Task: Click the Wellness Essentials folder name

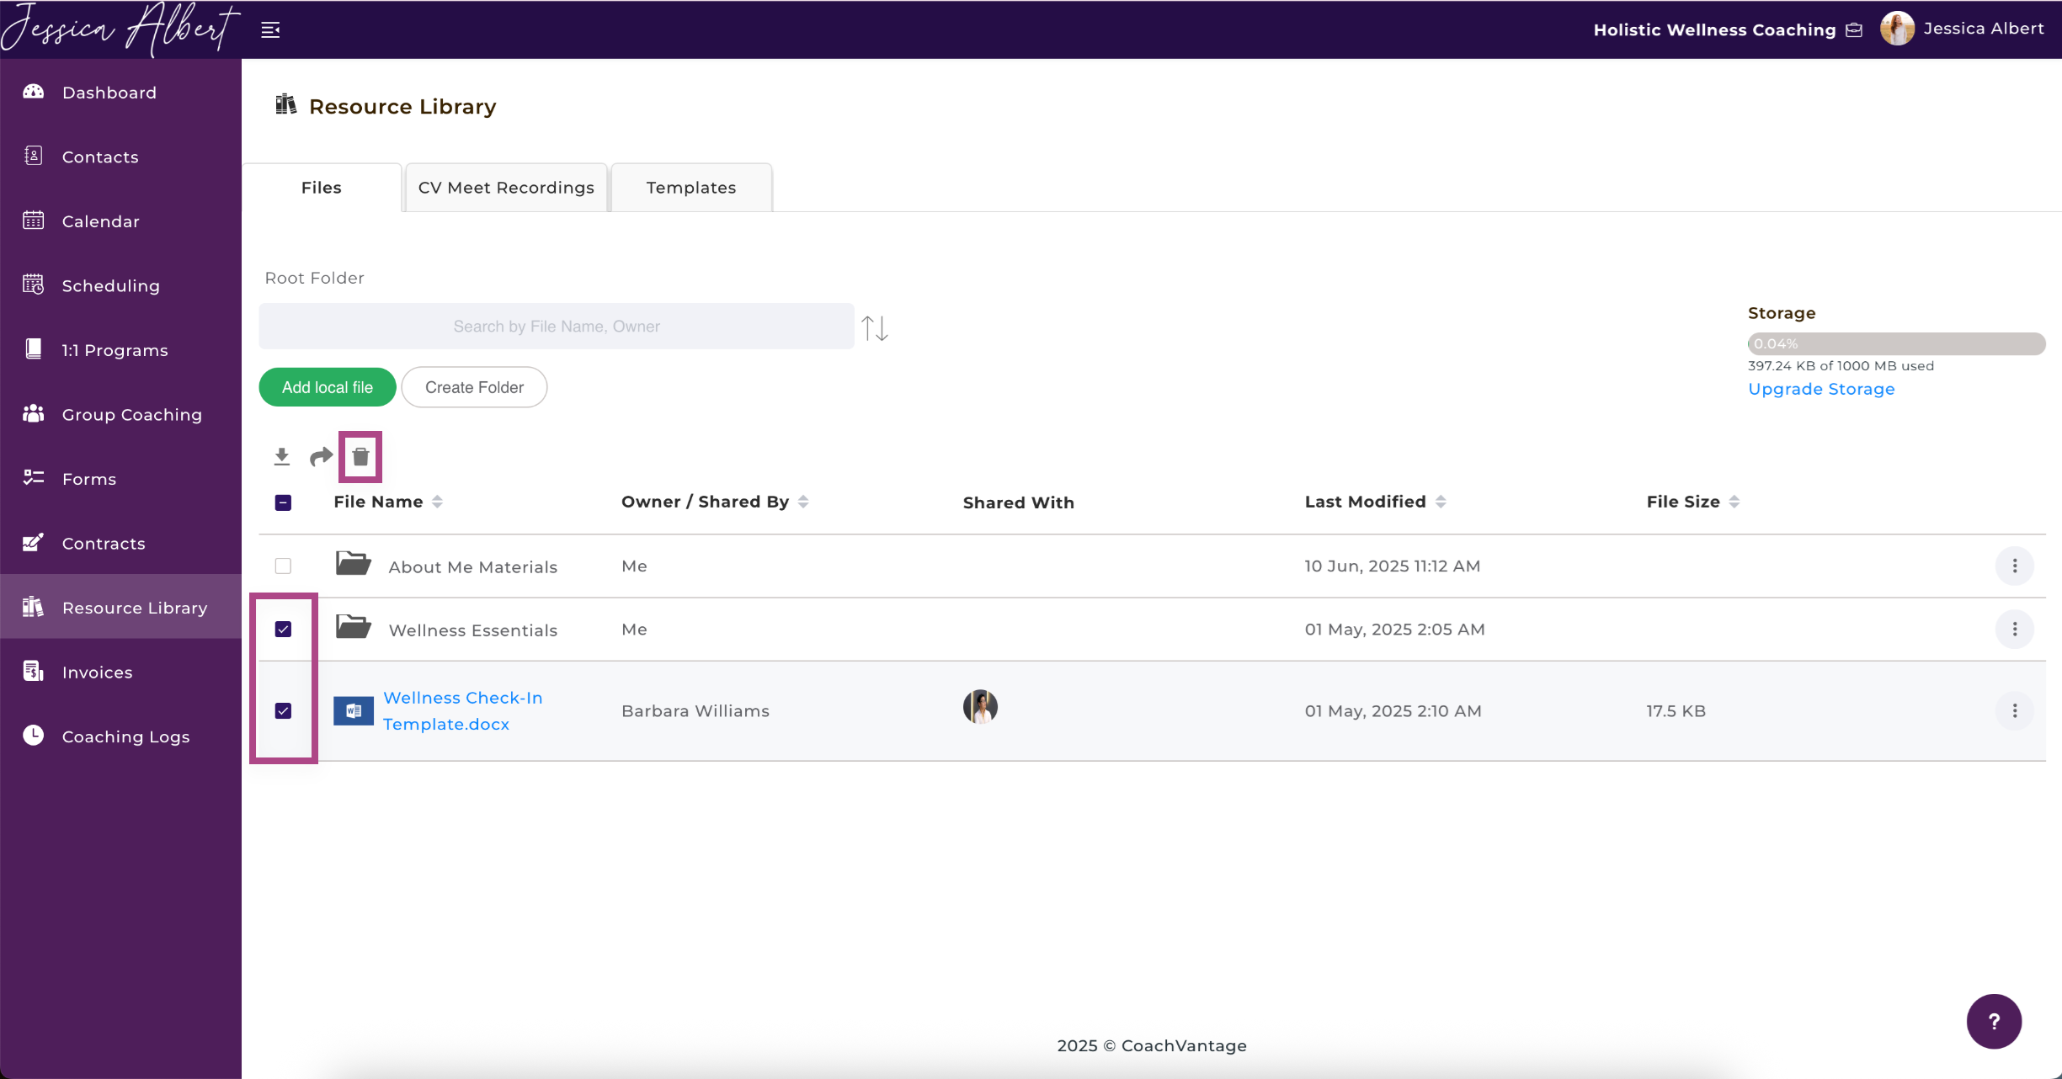Action: point(473,630)
